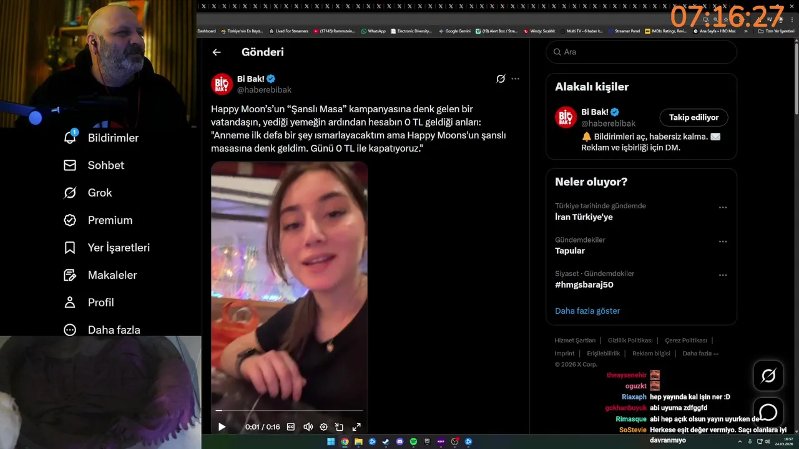Open Erişilebilirlik footer link

click(604, 354)
